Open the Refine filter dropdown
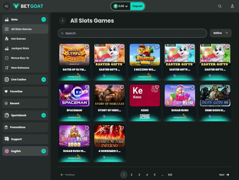Screen dimensions: 239x180 point(221,33)
